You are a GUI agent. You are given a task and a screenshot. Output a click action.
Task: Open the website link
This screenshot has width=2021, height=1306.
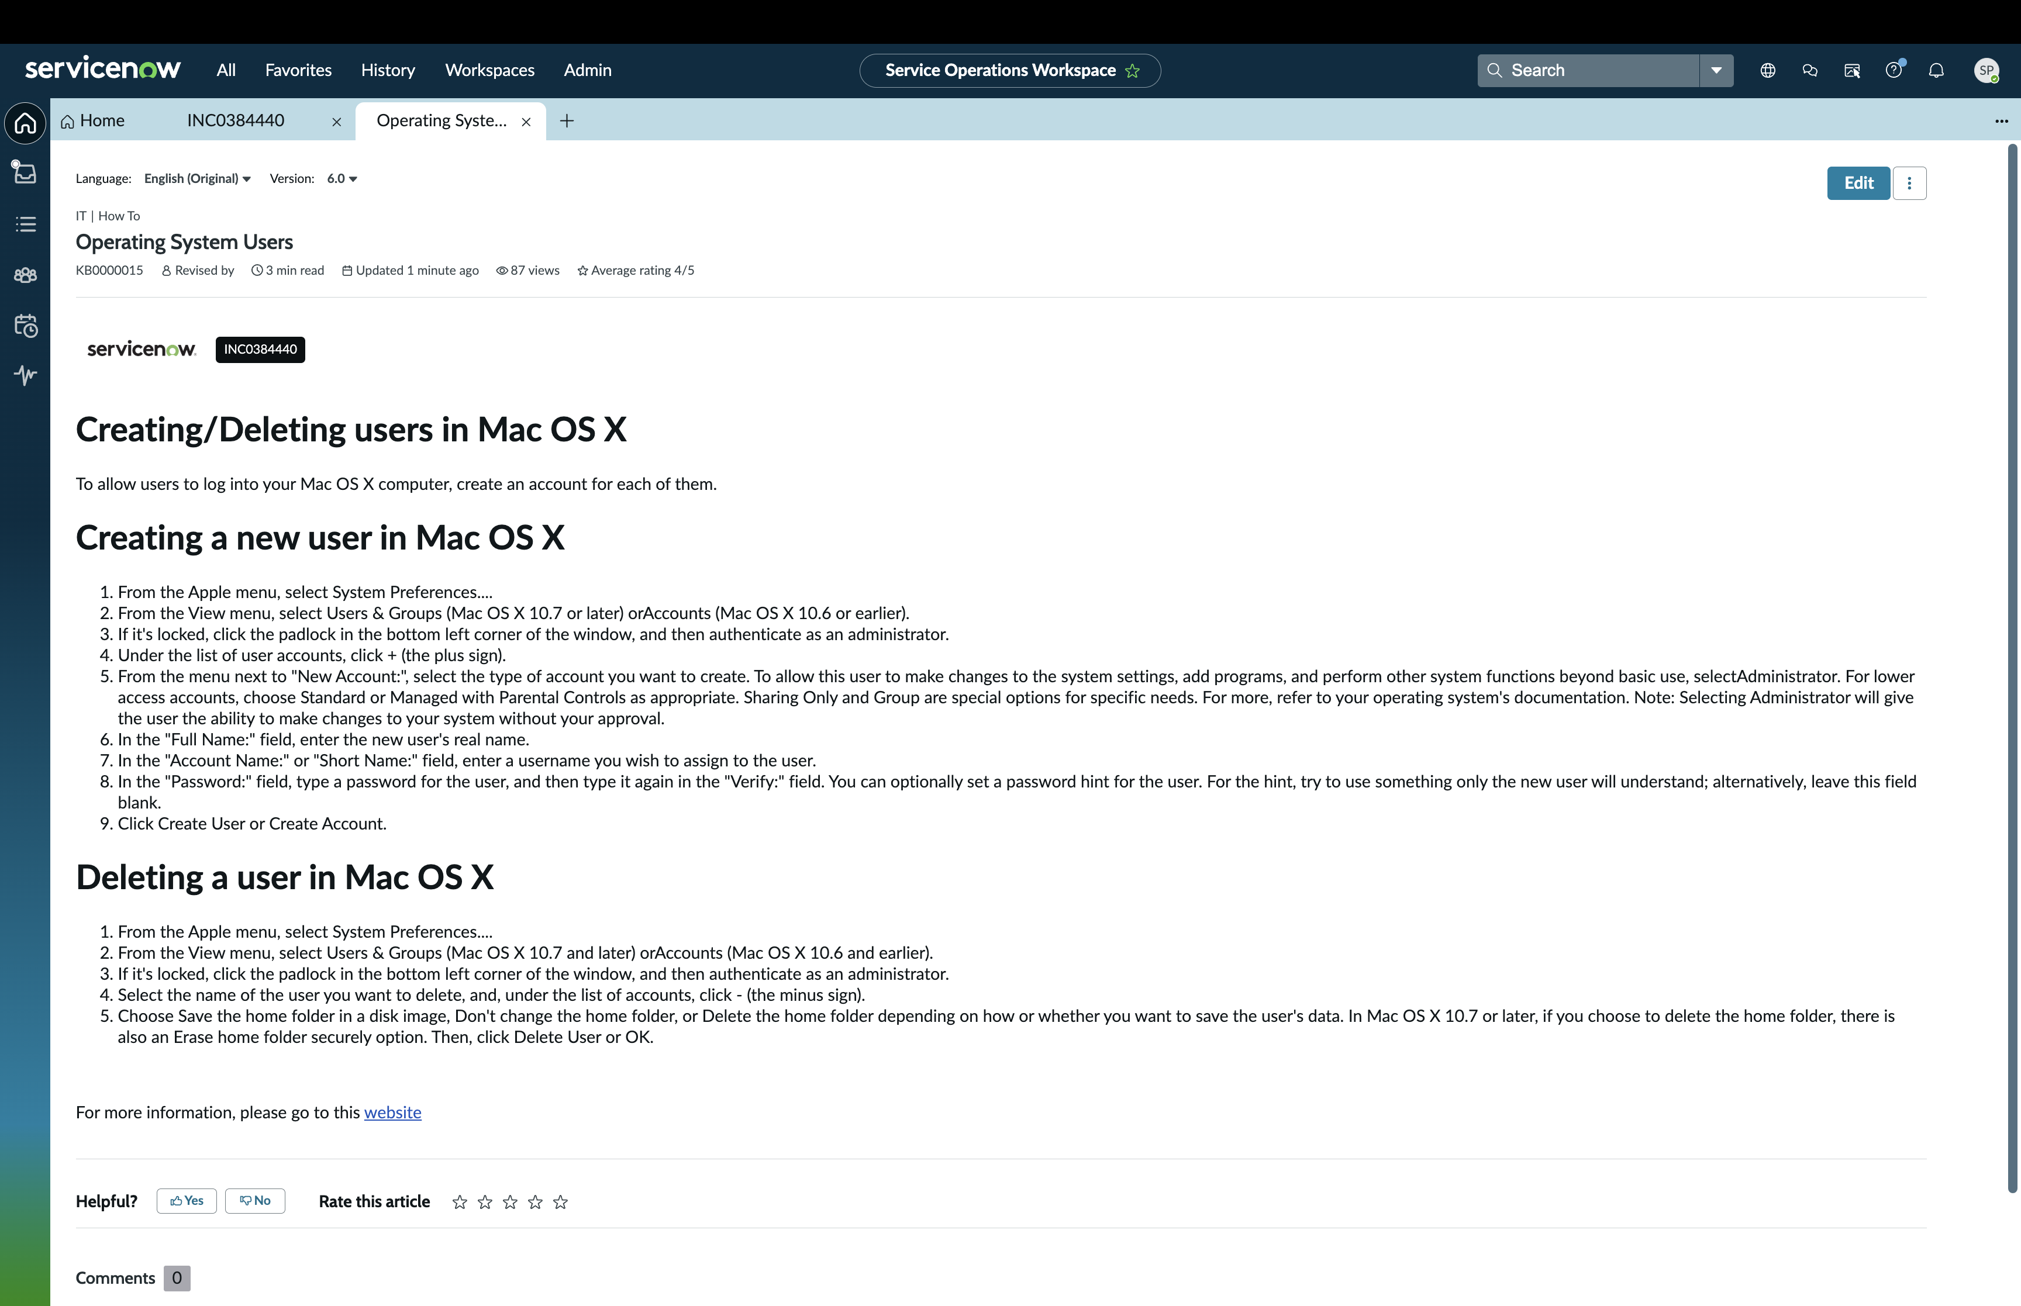coord(392,1112)
